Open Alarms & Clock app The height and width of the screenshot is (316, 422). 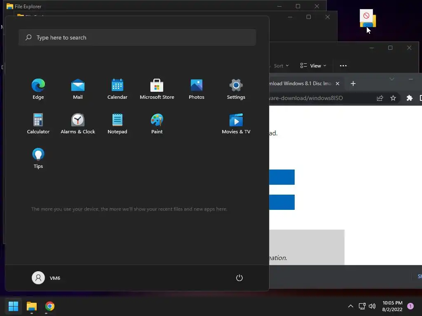coord(78,123)
